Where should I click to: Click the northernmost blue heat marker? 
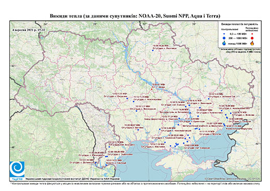153,50
